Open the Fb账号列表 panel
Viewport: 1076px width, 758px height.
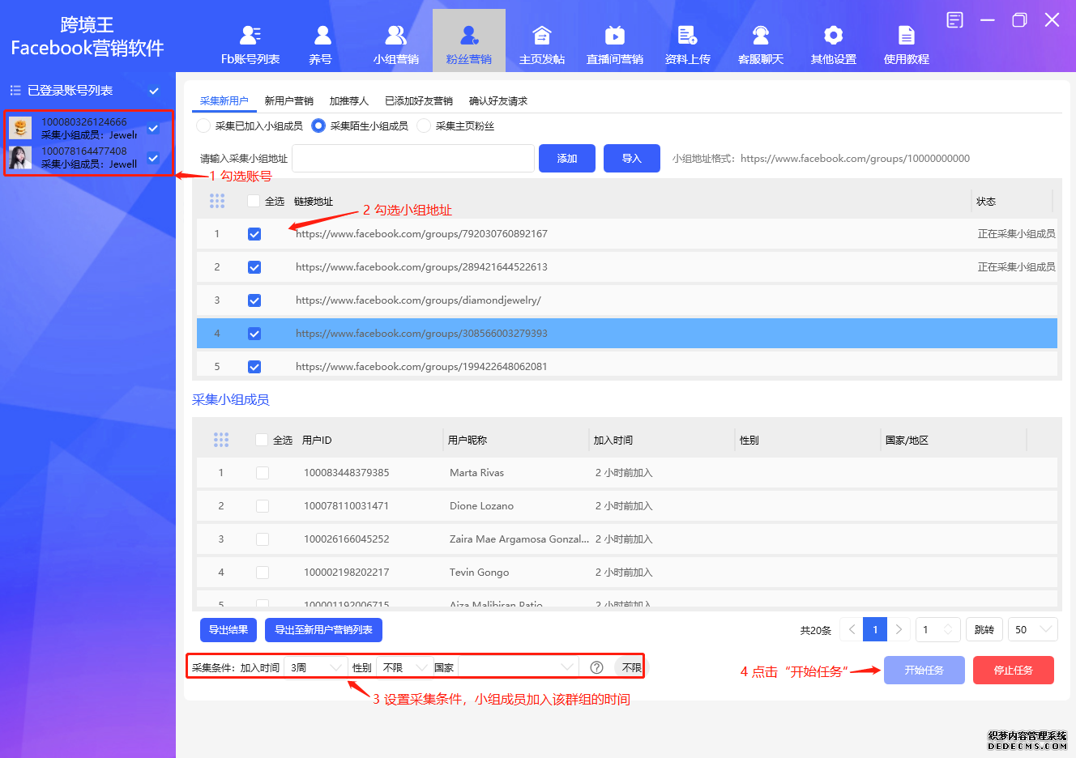pos(250,40)
